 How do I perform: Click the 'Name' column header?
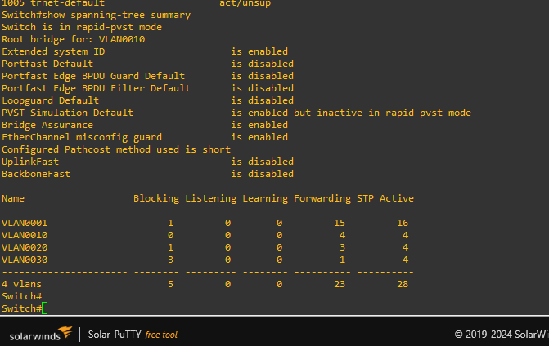[x=13, y=198]
